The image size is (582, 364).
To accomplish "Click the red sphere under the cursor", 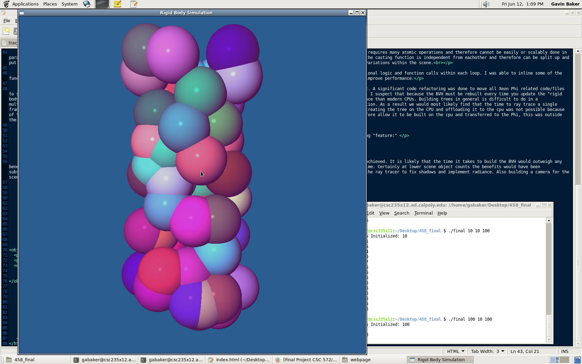I will coord(201,159).
